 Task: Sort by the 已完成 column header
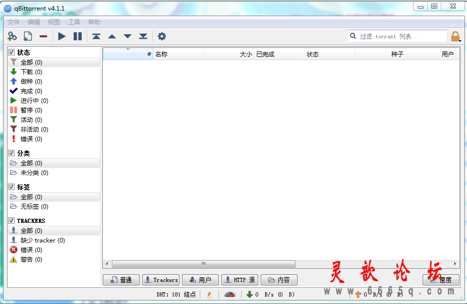click(x=279, y=54)
